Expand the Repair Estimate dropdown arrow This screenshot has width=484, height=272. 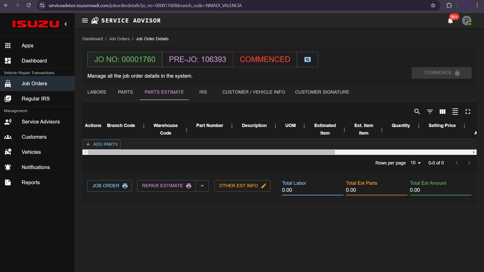point(202,186)
